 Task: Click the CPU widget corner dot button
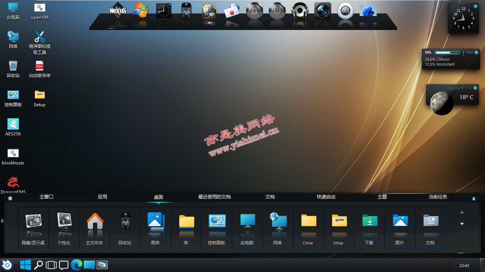click(x=476, y=53)
